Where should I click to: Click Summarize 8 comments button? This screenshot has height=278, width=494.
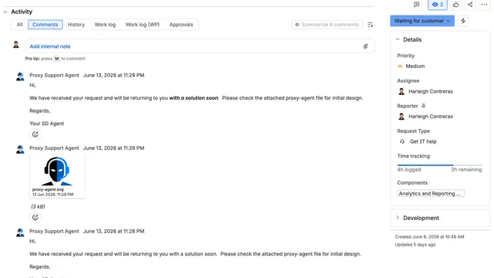327,25
